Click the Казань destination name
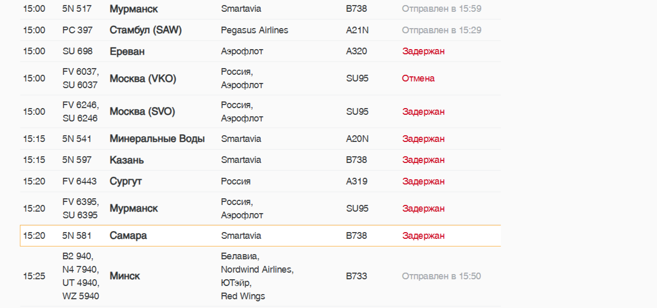Screen dimensions: 657x308 pos(126,160)
